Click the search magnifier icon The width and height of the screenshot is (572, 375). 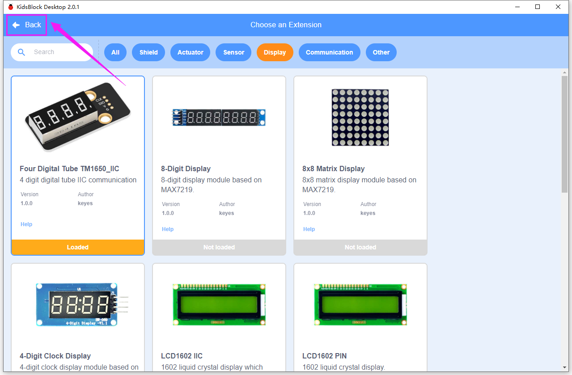click(x=21, y=52)
